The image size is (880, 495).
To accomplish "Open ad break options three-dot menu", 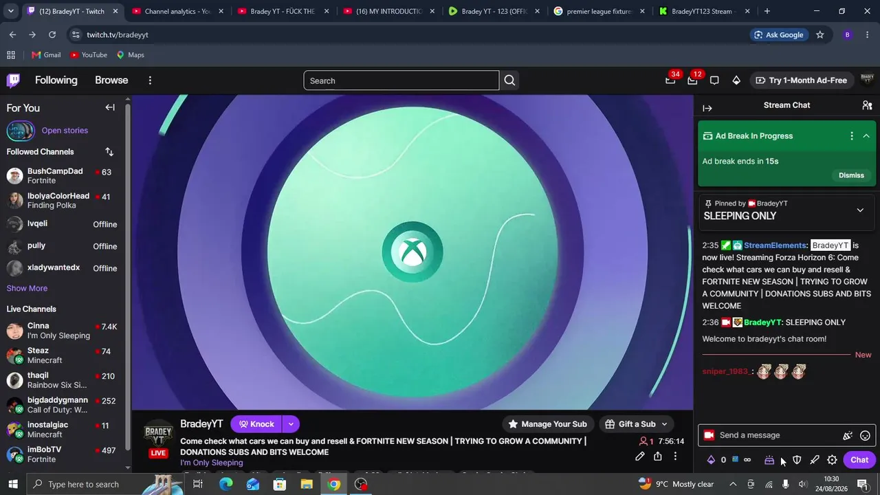I will coord(852,136).
